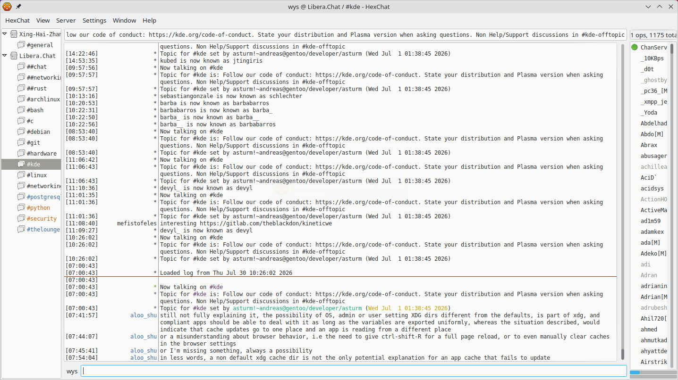The width and height of the screenshot is (678, 380).
Task: Click the Libera.Chat server icon
Action: pos(14,56)
